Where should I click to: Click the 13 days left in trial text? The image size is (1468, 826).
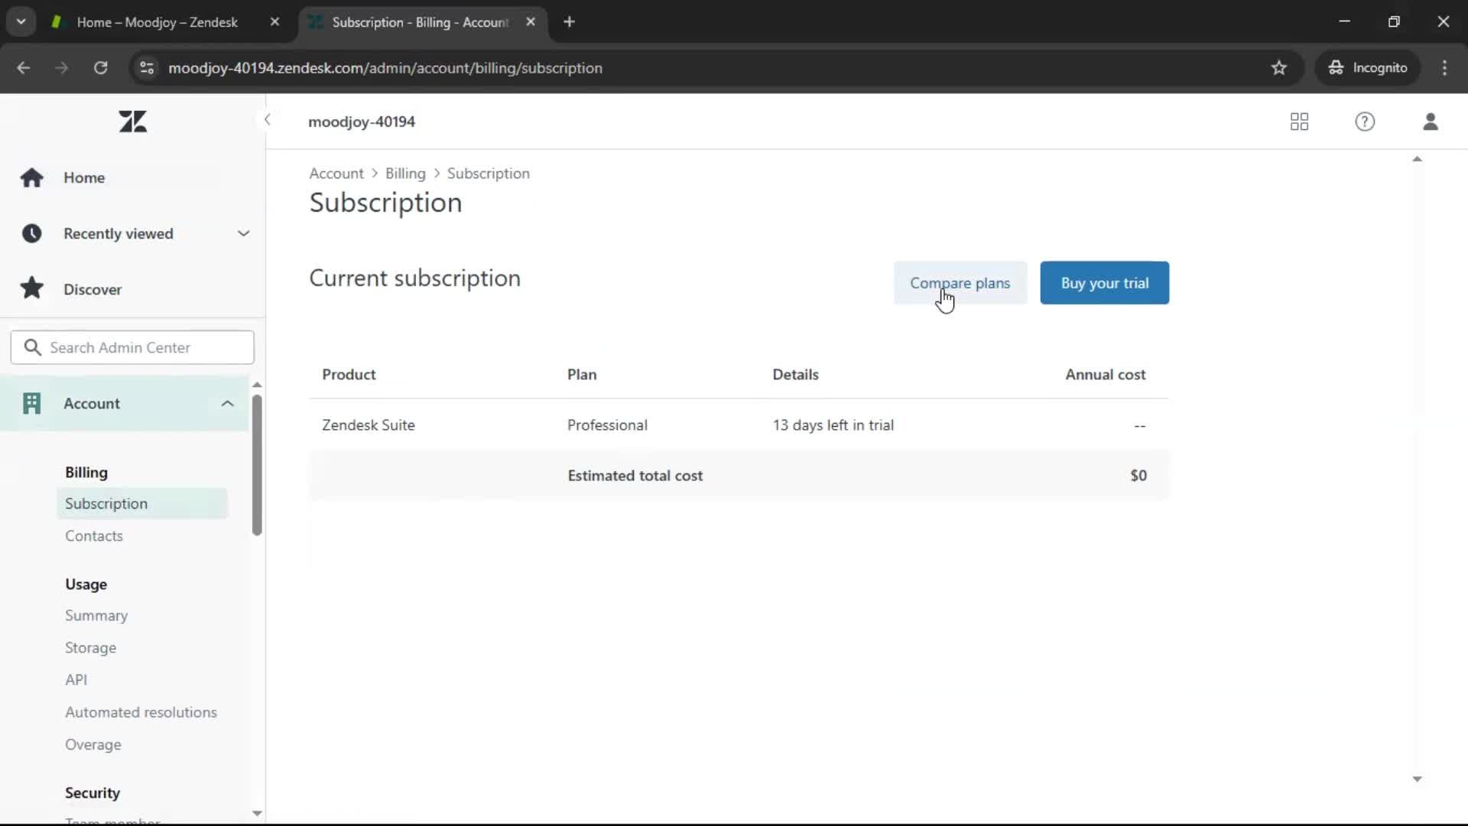pos(833,424)
